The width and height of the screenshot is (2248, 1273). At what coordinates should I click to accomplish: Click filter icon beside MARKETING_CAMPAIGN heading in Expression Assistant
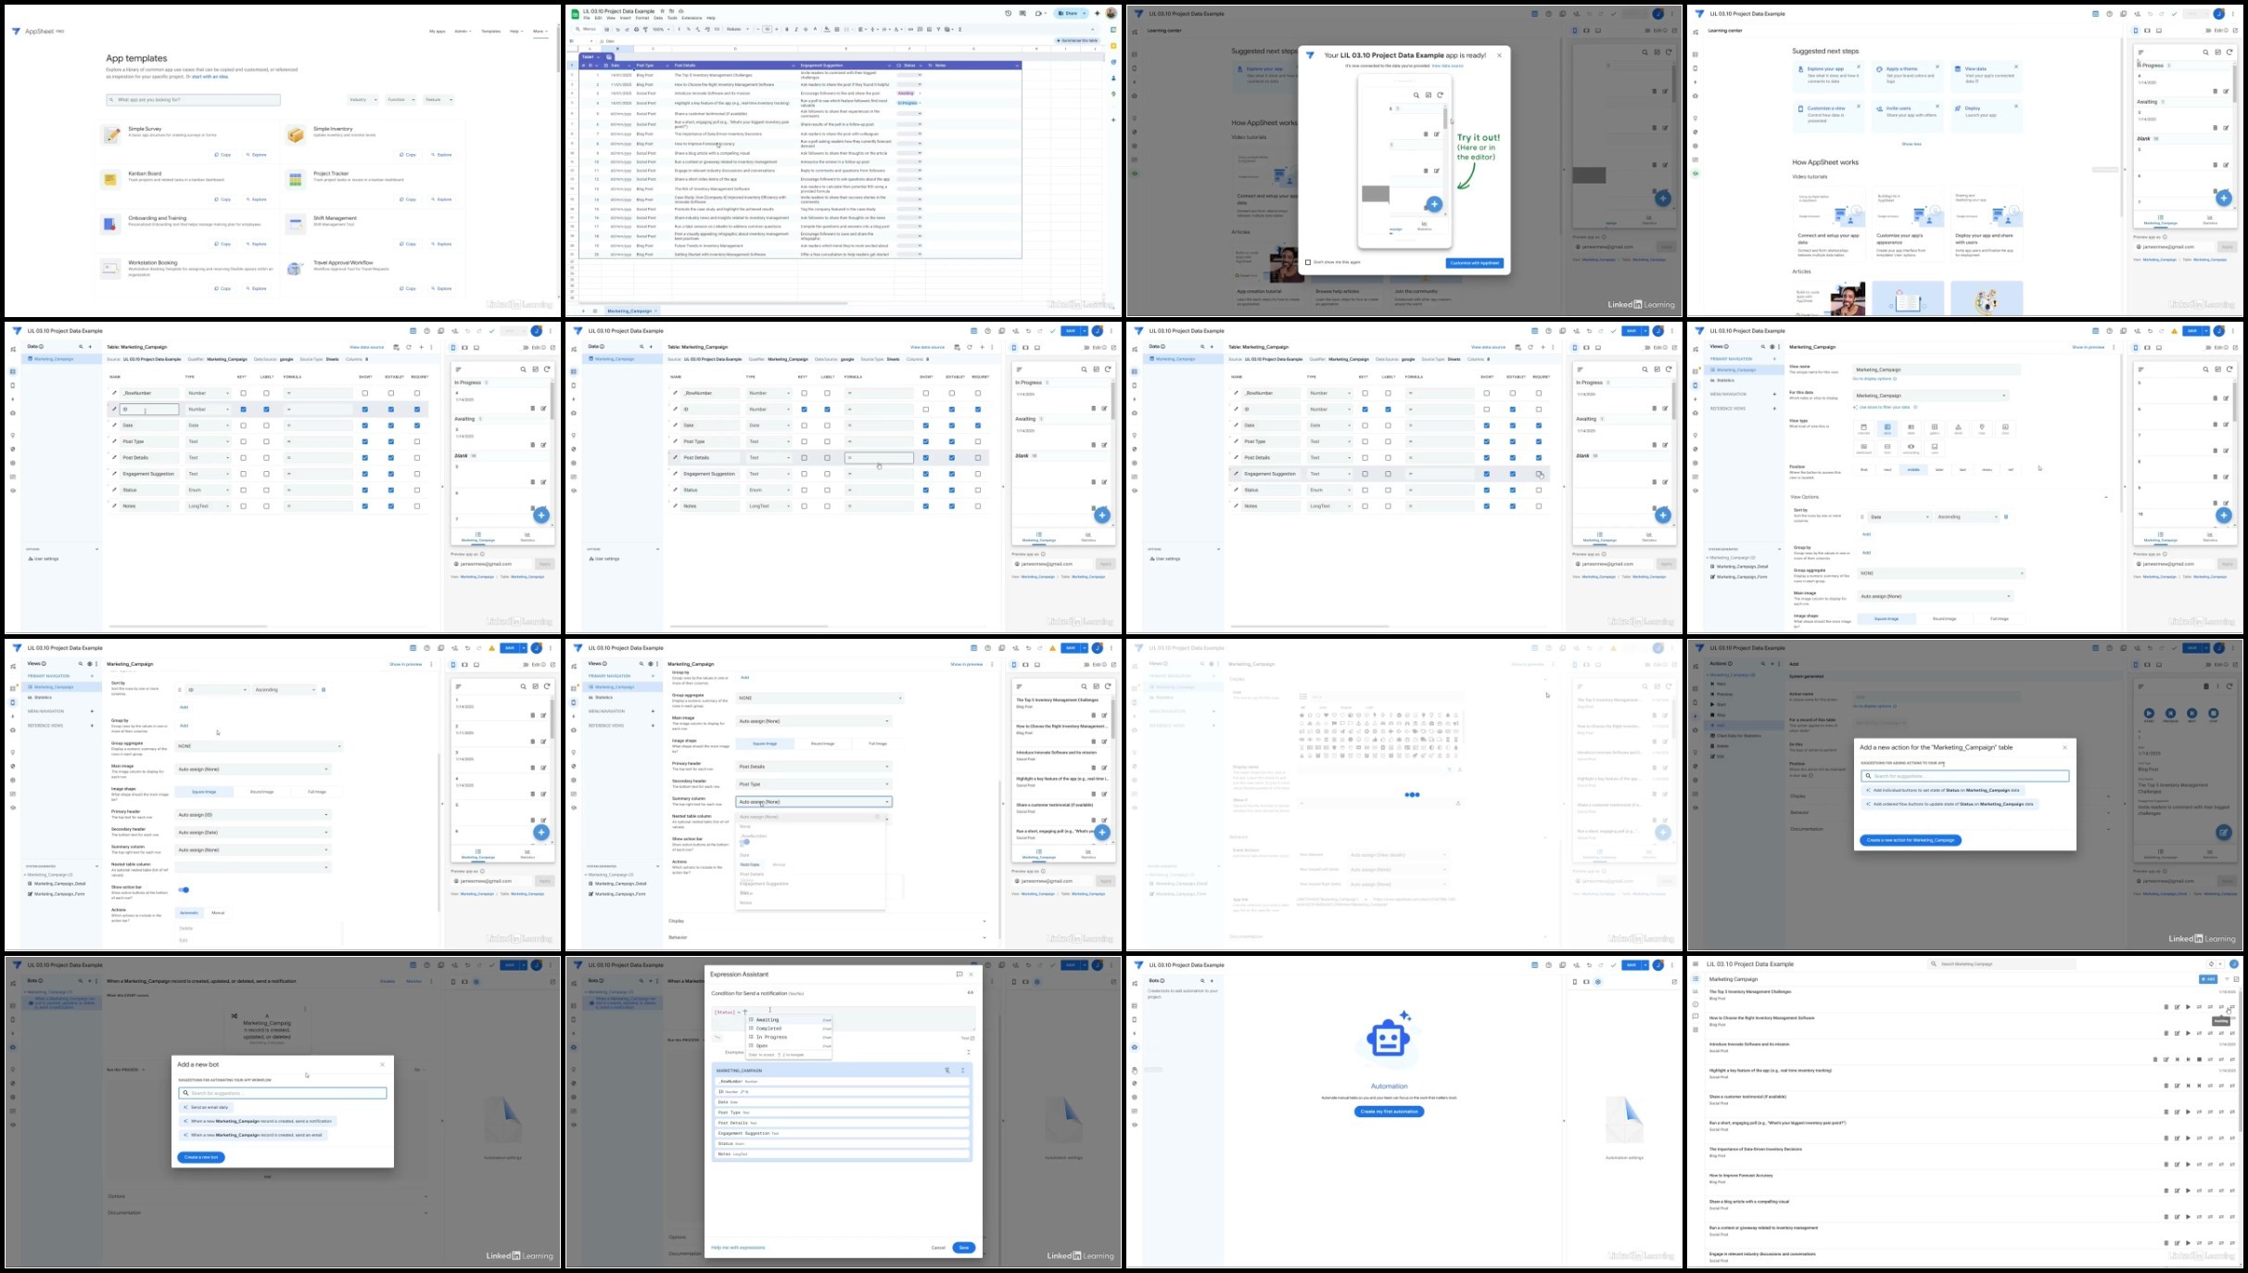[947, 1070]
